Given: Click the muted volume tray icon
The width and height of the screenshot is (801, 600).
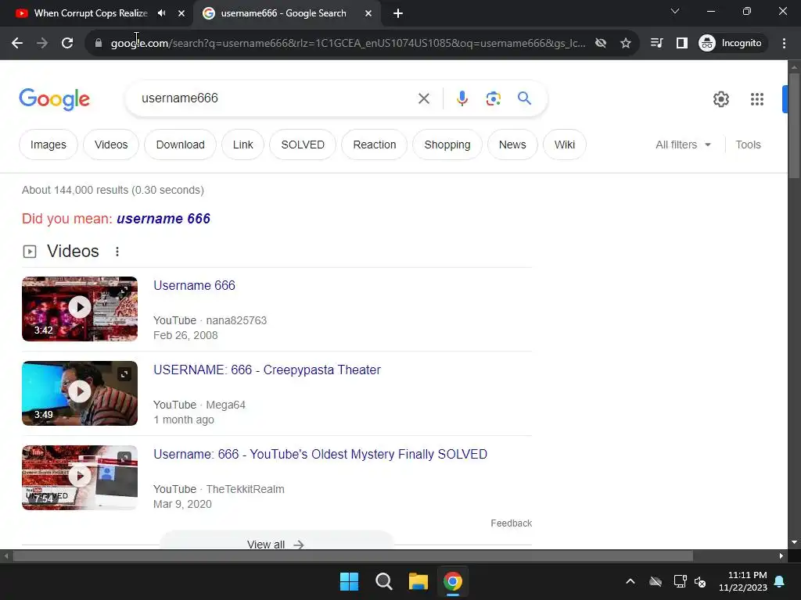Looking at the screenshot, I should (700, 581).
